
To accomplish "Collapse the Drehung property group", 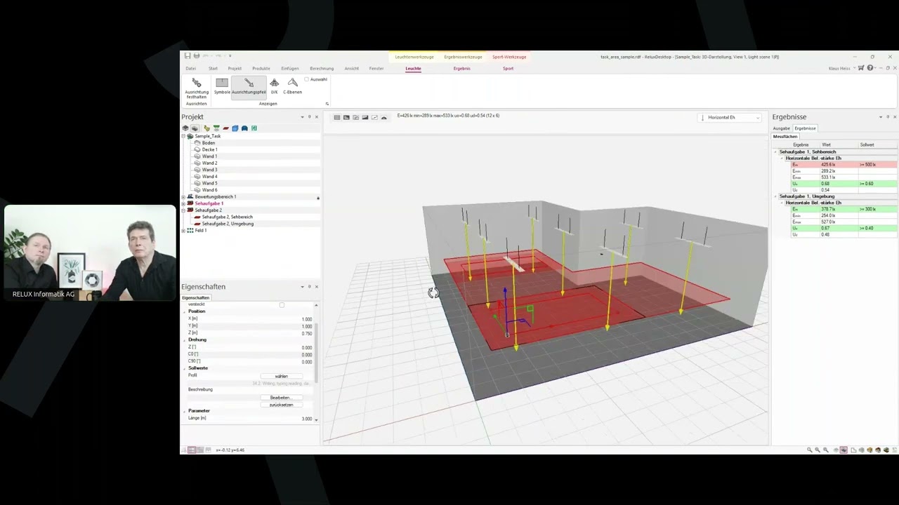I will 184,339.
